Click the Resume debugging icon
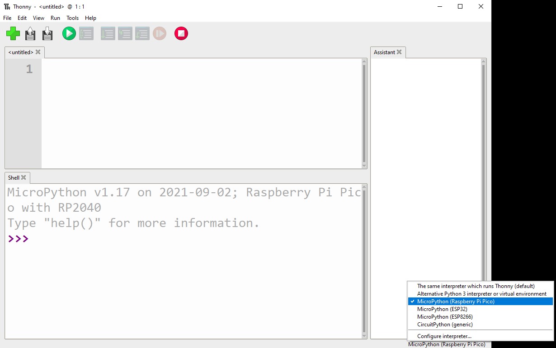Viewport: 556px width, 348px height. point(160,33)
